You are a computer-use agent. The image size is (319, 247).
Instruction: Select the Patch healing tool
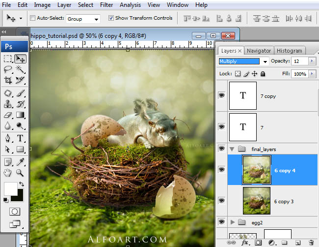8,93
